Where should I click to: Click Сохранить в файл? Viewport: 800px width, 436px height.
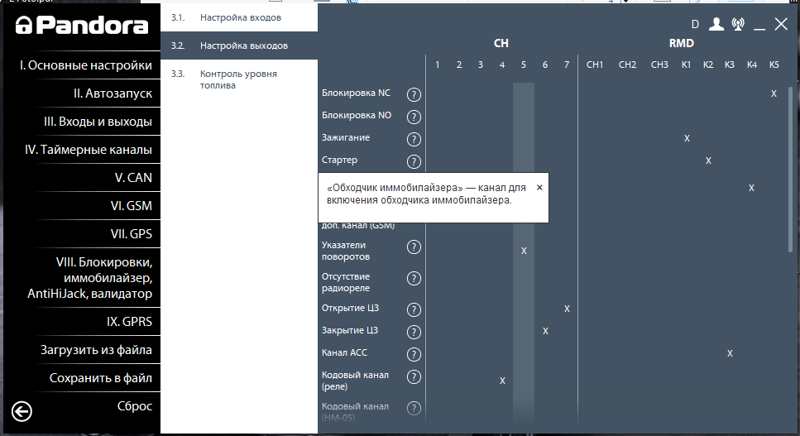(100, 378)
